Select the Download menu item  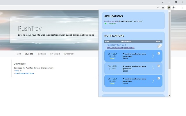pos(29,54)
